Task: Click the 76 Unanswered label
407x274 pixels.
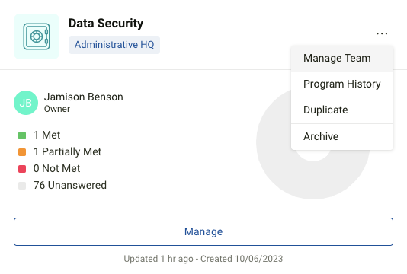Action: [x=70, y=186]
